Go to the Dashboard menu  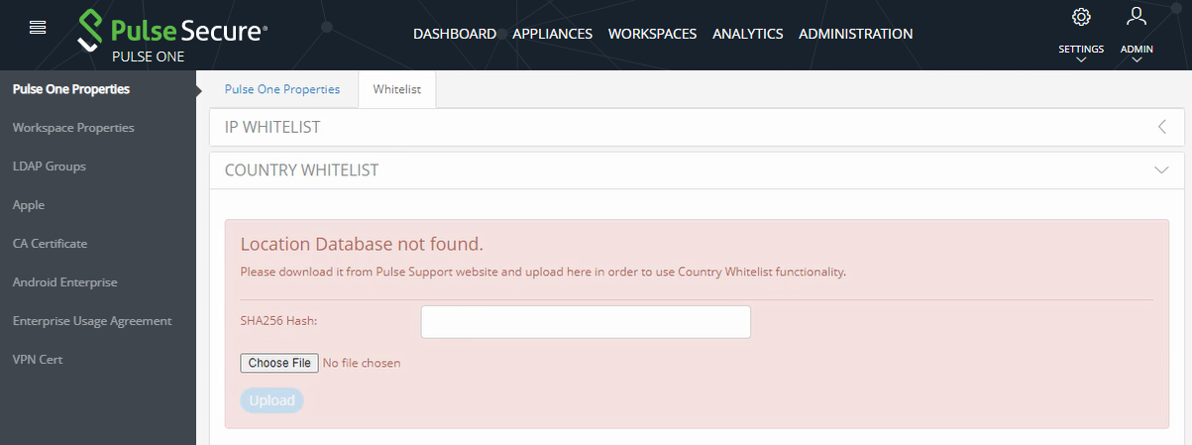[x=455, y=34]
